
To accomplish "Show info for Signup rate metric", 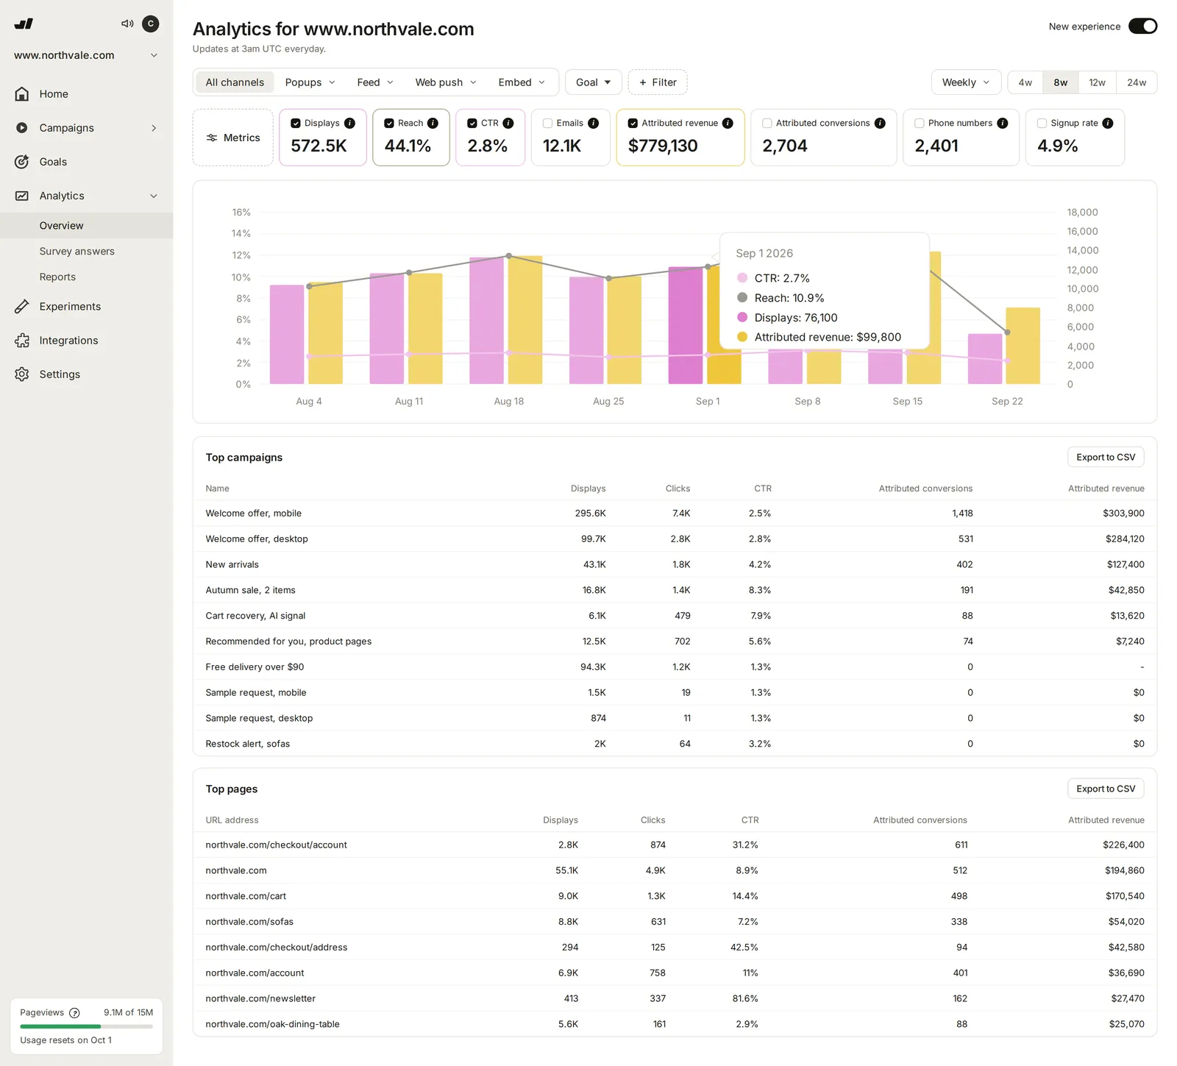I will click(1108, 123).
